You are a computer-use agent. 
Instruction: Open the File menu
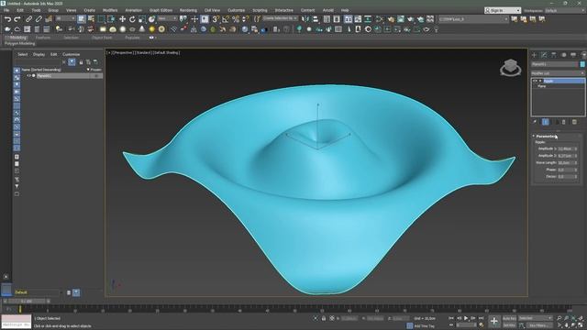6,10
